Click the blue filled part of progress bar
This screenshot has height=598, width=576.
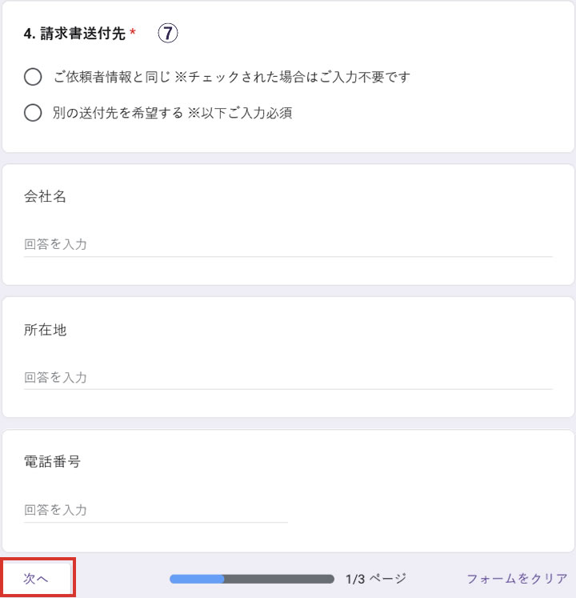197,579
